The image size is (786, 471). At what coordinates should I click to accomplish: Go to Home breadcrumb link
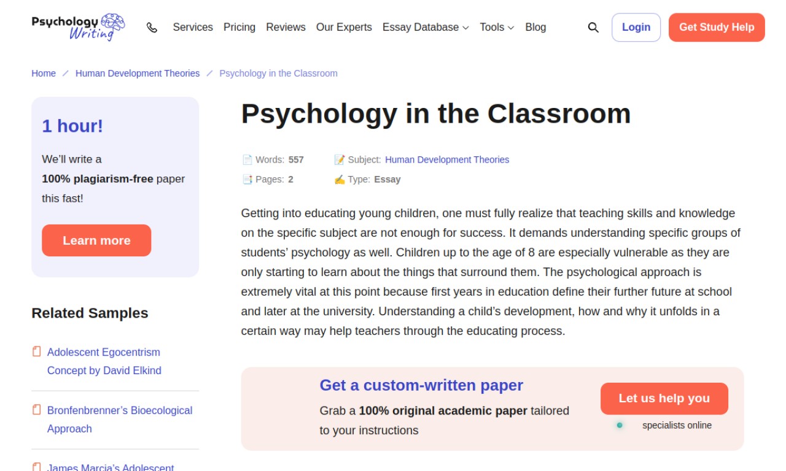coord(44,73)
